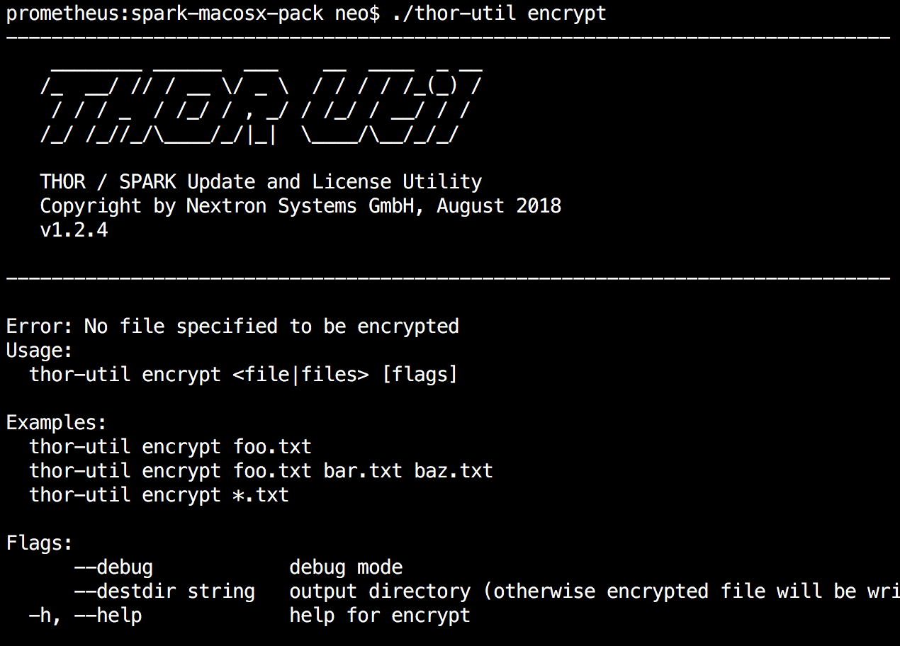
Task: Click the "Error: No file specified" message
Action: coord(232,327)
